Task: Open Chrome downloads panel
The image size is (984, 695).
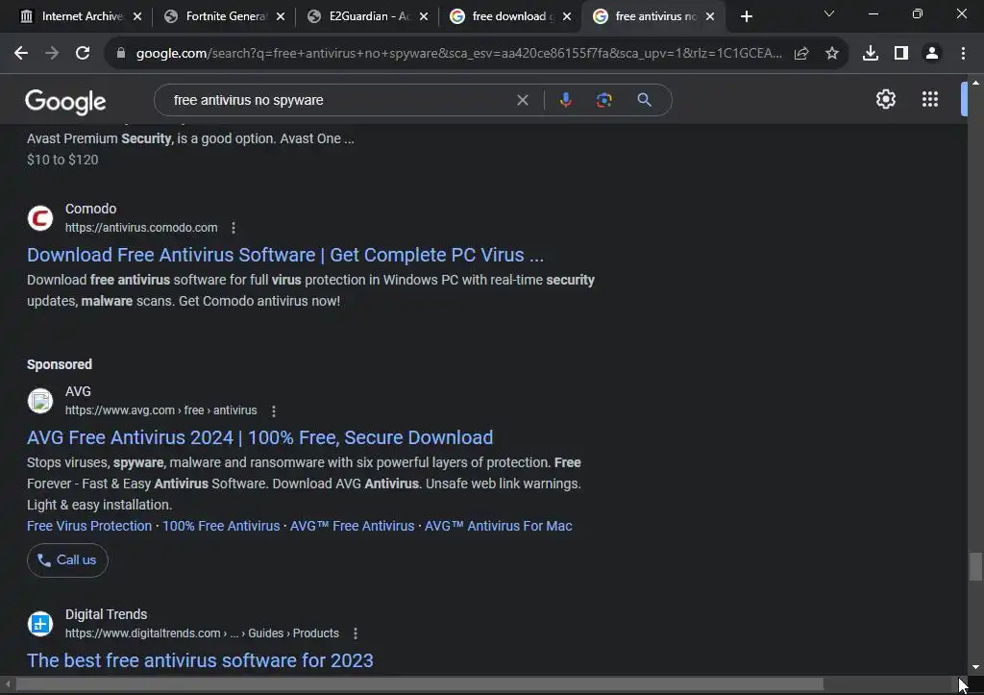Action: 871,54
